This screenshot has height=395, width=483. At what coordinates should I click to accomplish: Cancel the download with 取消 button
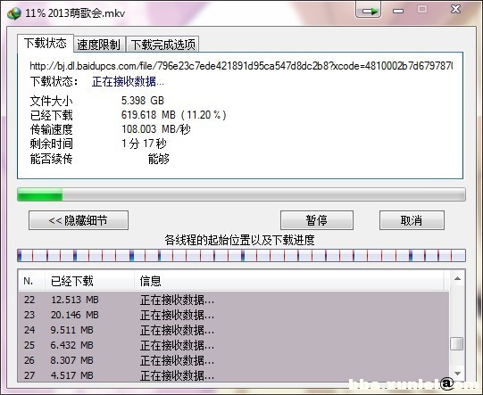click(412, 220)
